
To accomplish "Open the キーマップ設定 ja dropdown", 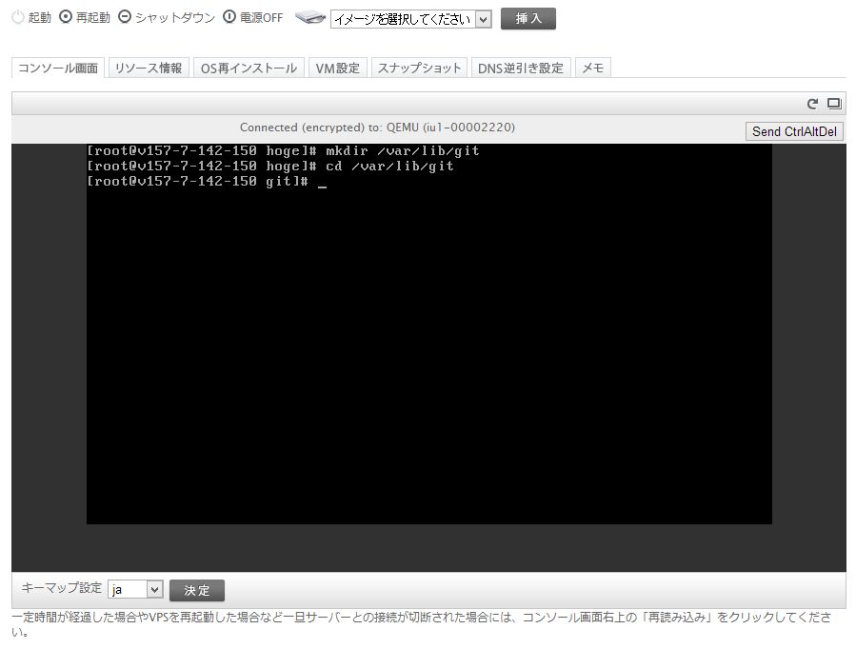I will 135,589.
